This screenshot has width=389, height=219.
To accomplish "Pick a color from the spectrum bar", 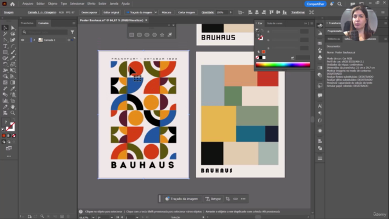I will tap(283, 65).
